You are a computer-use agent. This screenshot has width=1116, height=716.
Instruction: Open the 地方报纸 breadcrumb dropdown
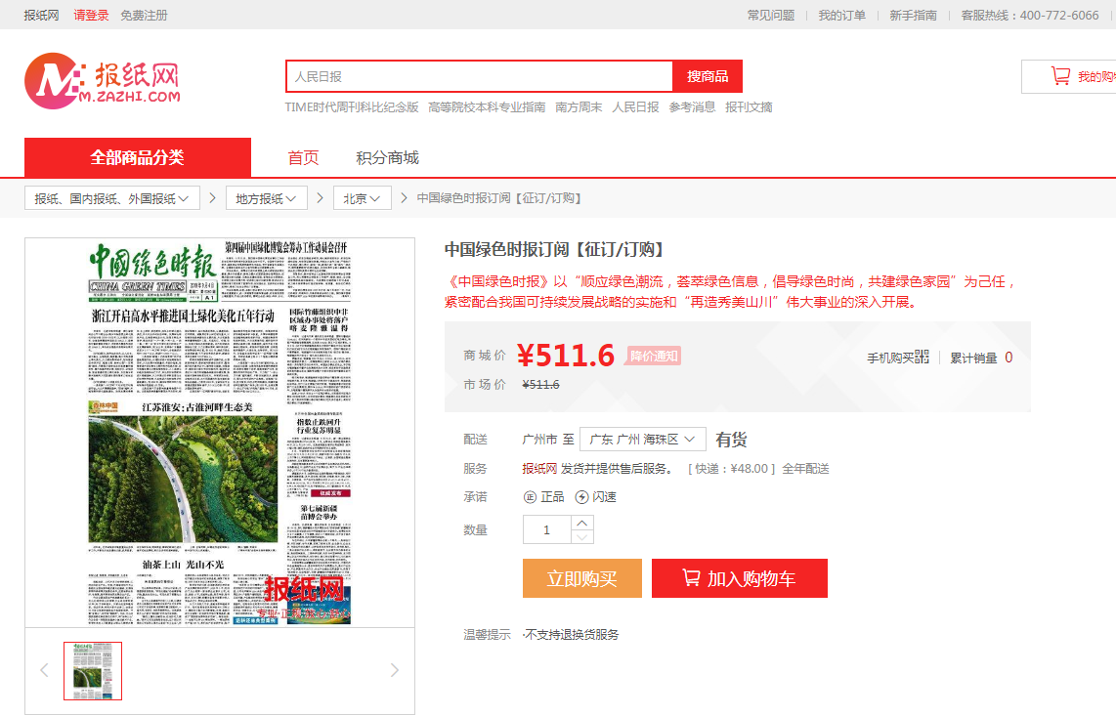[x=266, y=198]
